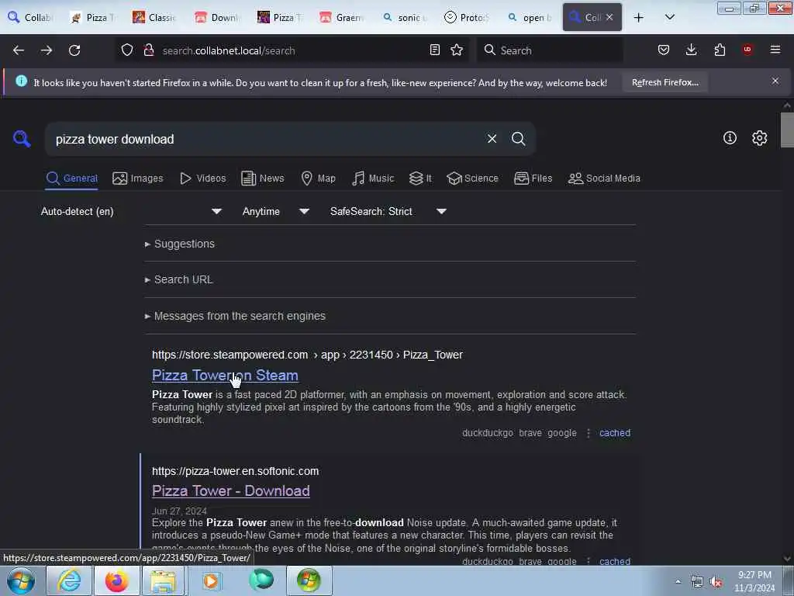Click the pizza-tower.en.softonic.com result URL

[x=236, y=471]
